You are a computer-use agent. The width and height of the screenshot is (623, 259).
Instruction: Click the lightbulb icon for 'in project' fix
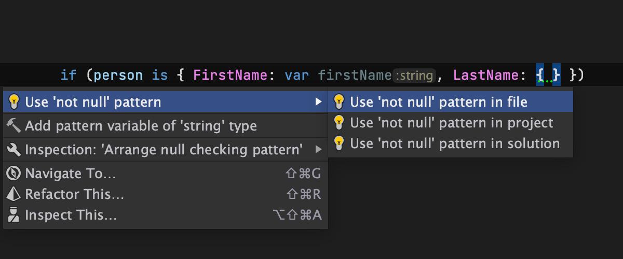point(339,123)
